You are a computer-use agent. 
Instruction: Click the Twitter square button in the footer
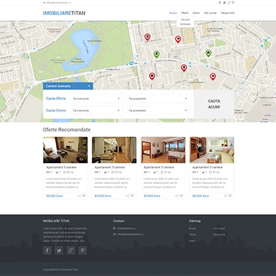pyautogui.click(x=59, y=251)
